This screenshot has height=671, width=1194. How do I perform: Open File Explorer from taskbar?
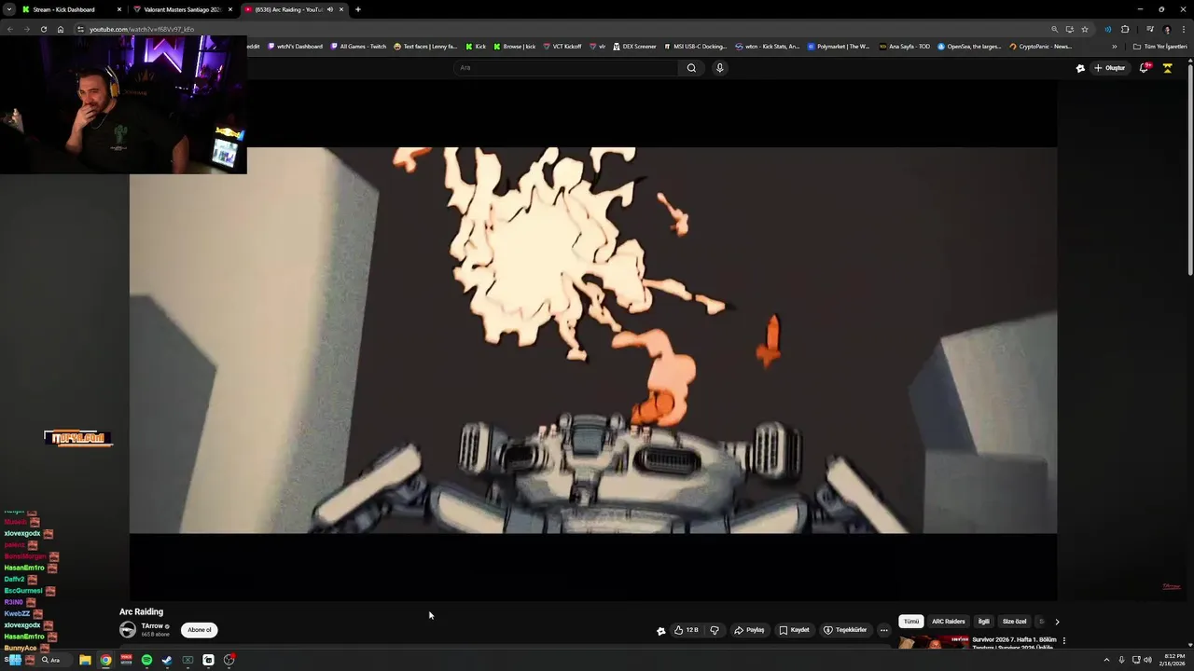85,660
